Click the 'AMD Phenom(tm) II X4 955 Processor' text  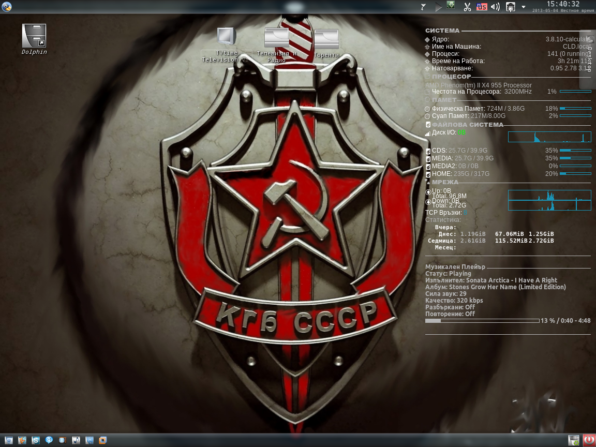(478, 85)
